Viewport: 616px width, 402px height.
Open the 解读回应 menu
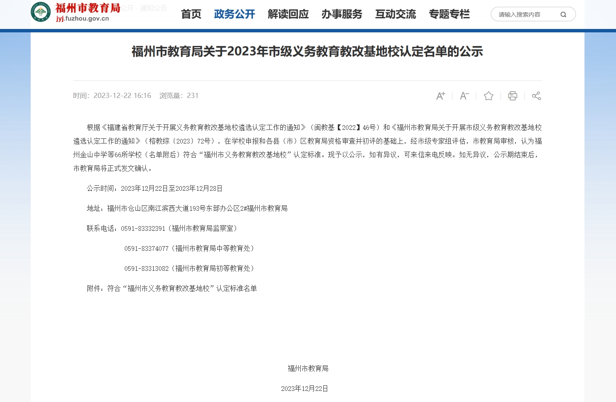coord(288,14)
